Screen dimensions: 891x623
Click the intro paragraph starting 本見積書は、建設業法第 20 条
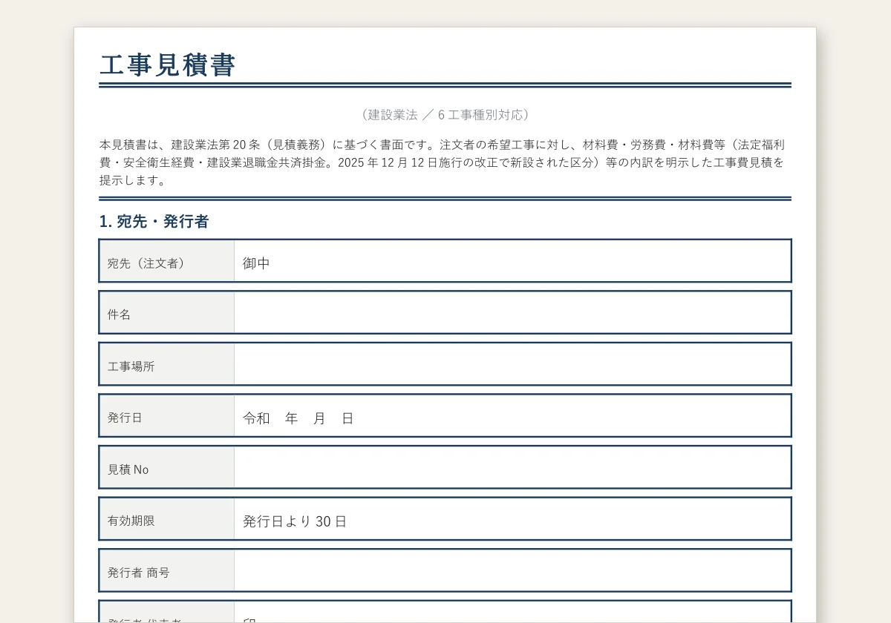(x=443, y=162)
